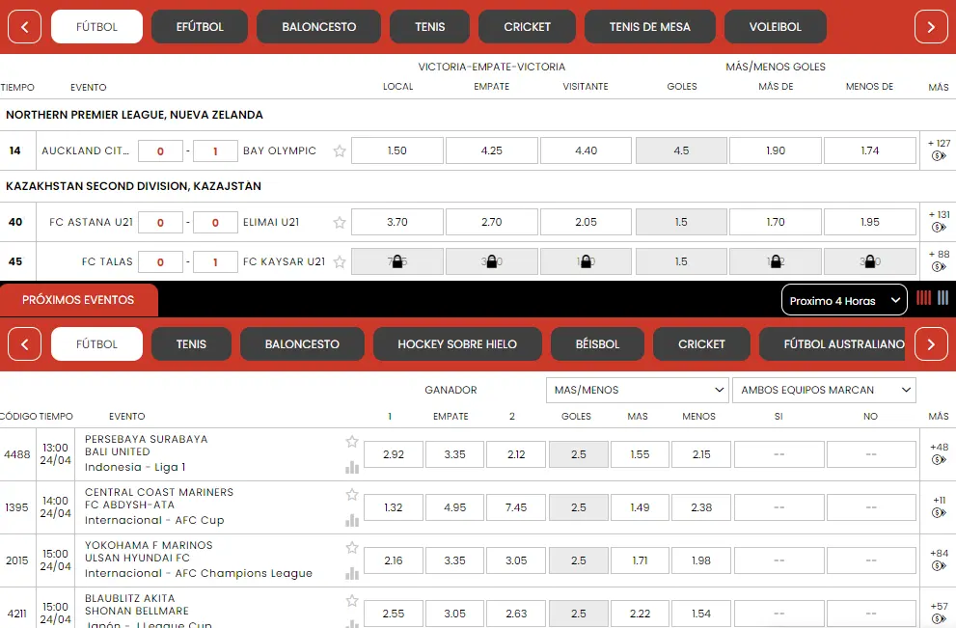This screenshot has width=956, height=628.
Task: Click the blue column layout view icon
Action: point(942,299)
